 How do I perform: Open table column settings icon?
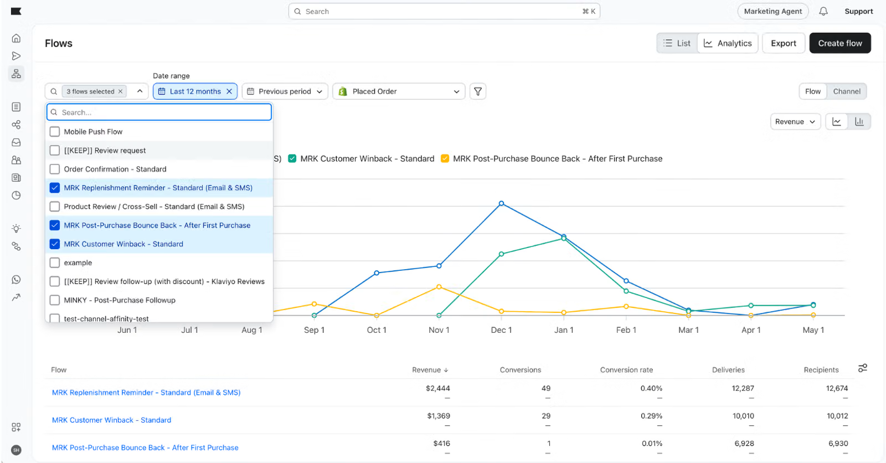862,368
